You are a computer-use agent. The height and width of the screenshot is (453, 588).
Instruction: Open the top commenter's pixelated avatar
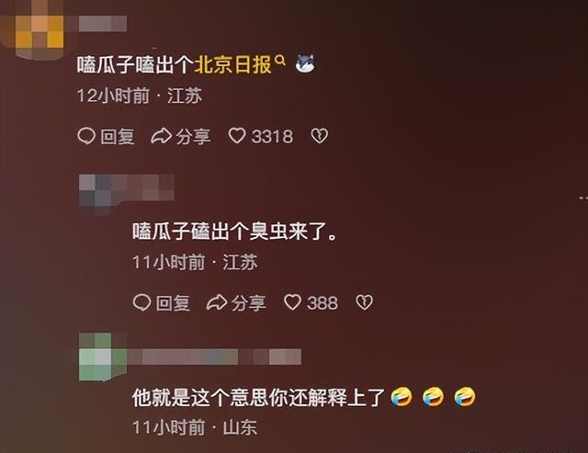pyautogui.click(x=32, y=30)
